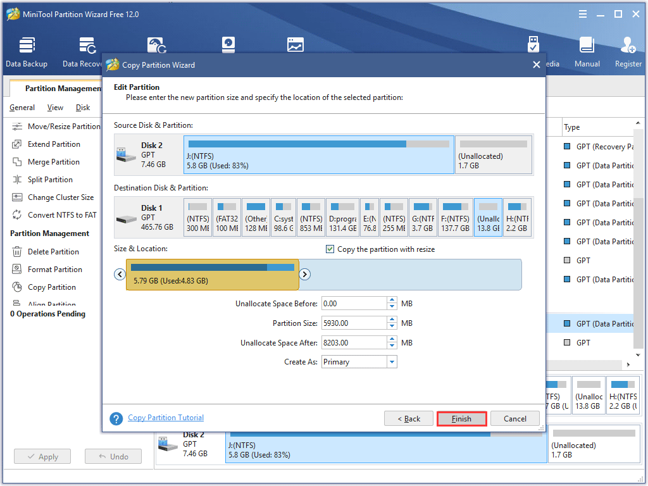Select Format Partition in sidebar
Image resolution: width=648 pixels, height=486 pixels.
coord(47,270)
